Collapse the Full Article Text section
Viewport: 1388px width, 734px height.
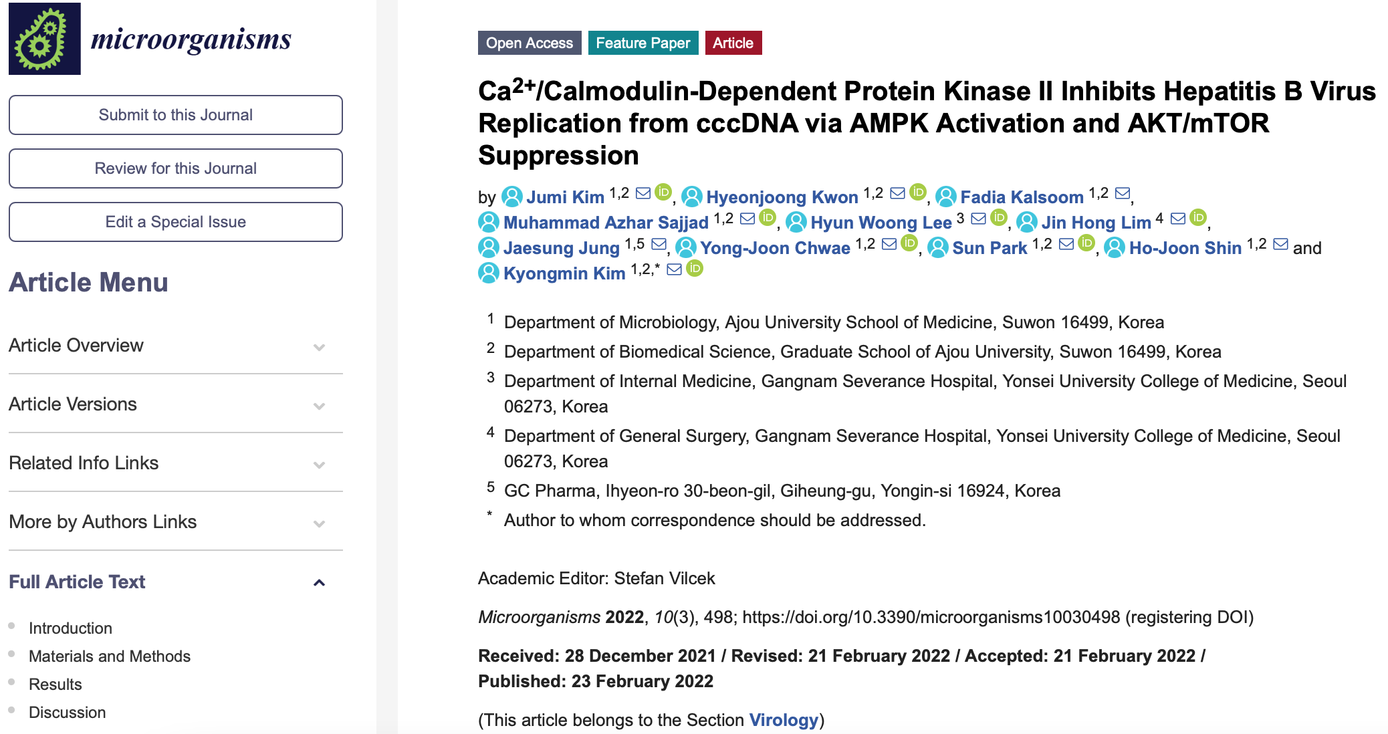tap(319, 582)
